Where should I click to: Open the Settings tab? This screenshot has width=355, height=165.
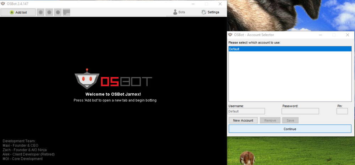pyautogui.click(x=210, y=12)
